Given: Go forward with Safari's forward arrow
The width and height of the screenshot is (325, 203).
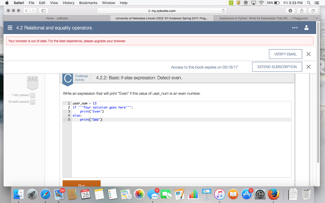Looking at the screenshot, I should [33, 10].
